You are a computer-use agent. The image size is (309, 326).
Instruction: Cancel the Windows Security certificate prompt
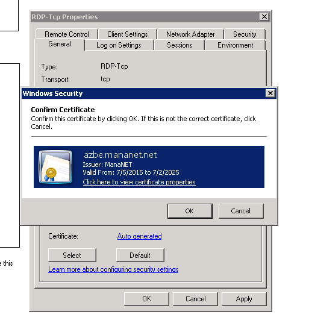point(241,211)
